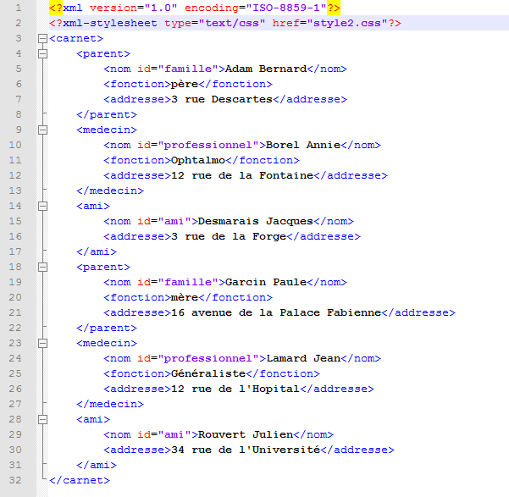Collapse the medecin block at line 9
The height and width of the screenshot is (497, 509).
tap(42, 130)
